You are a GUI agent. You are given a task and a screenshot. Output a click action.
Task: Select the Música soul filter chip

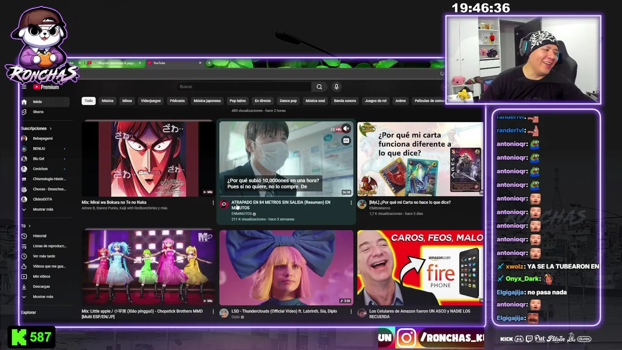[x=315, y=101]
